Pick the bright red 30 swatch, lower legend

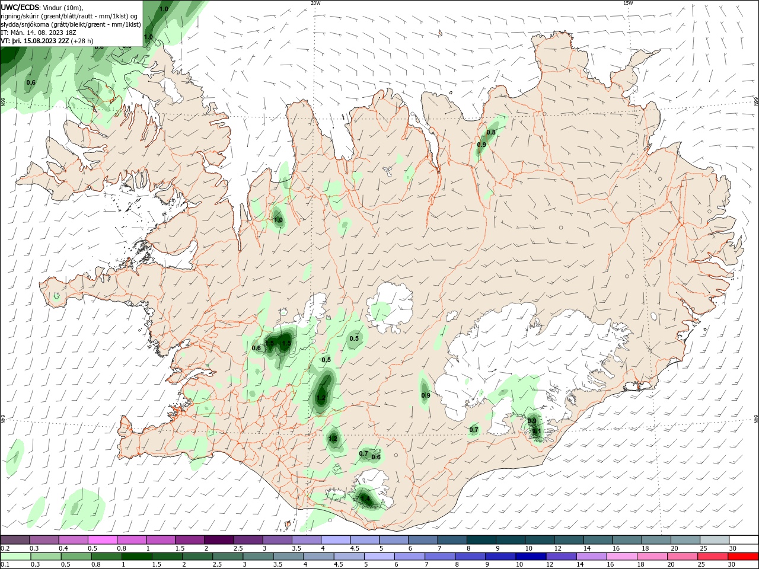742,557
